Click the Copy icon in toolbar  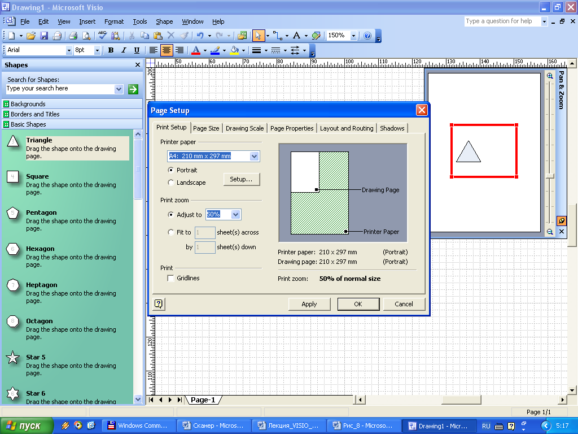pos(145,36)
